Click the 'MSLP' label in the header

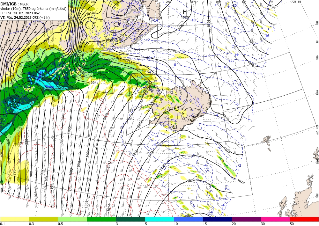(25, 4)
